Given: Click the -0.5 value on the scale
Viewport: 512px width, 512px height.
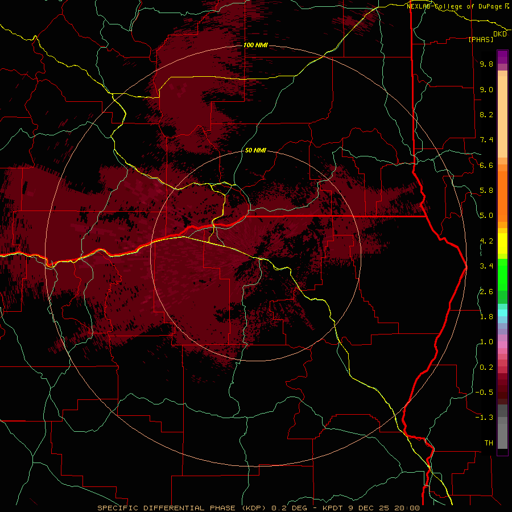Looking at the screenshot, I should click(484, 393).
